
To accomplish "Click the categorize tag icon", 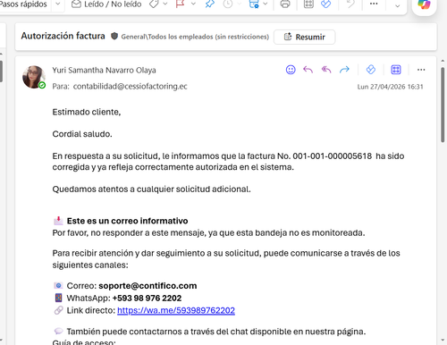I will [x=154, y=4].
